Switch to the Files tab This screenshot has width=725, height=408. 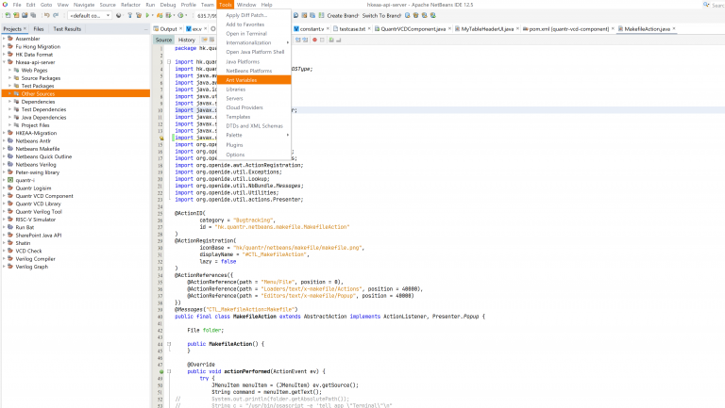(39, 28)
